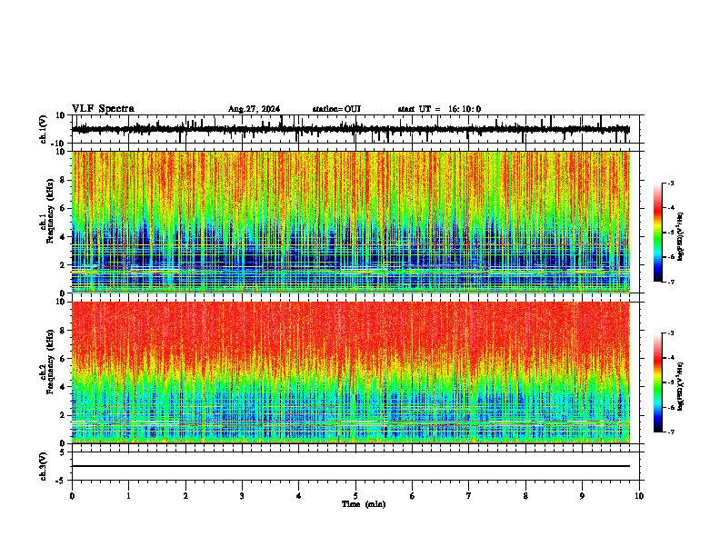Click the "6" kHz tick on ch.2 spectrogram axis
The height and width of the screenshot is (556, 720).
click(x=63, y=359)
